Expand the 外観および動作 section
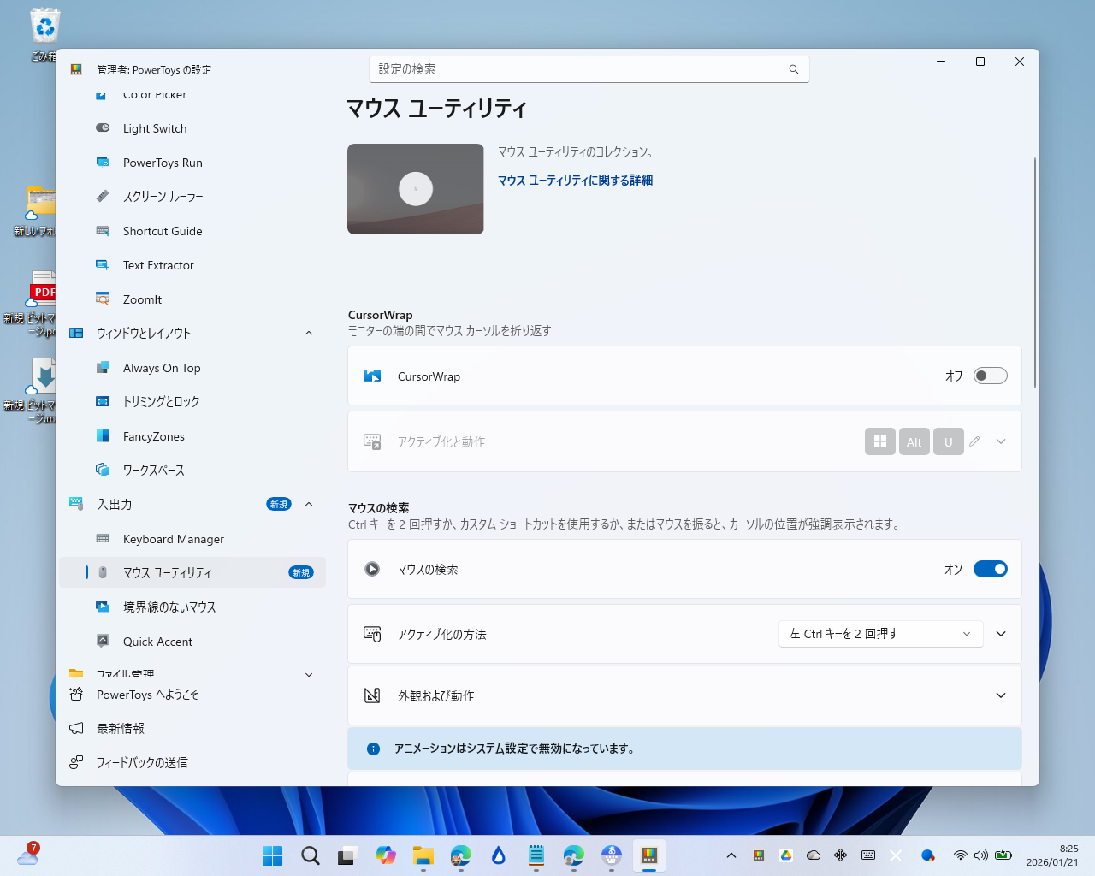 tap(1000, 695)
